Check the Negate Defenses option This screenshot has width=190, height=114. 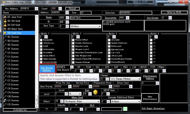tap(110, 43)
